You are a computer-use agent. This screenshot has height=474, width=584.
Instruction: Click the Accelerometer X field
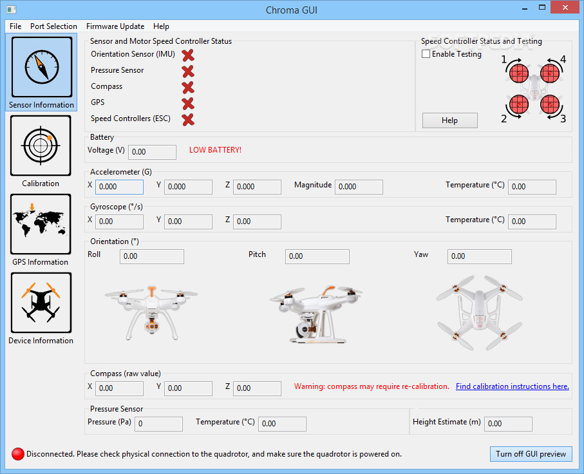[119, 187]
